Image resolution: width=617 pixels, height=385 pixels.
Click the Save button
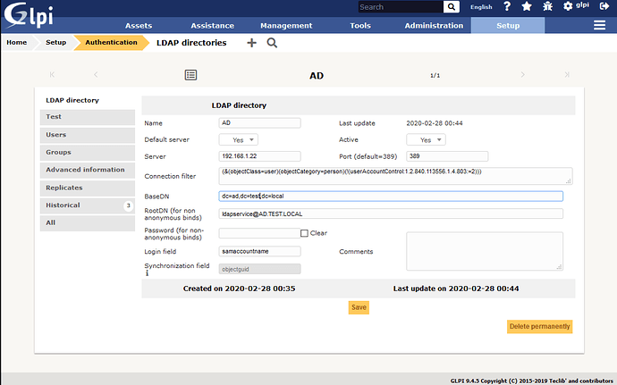click(x=359, y=307)
